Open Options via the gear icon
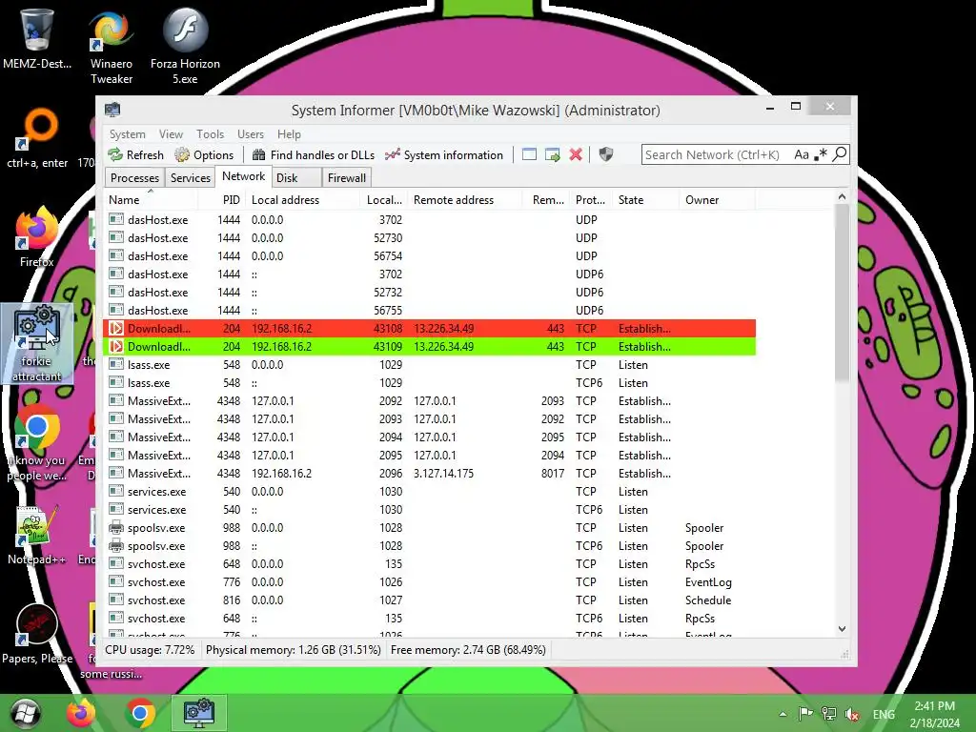Viewport: 976px width, 732px height. point(182,154)
